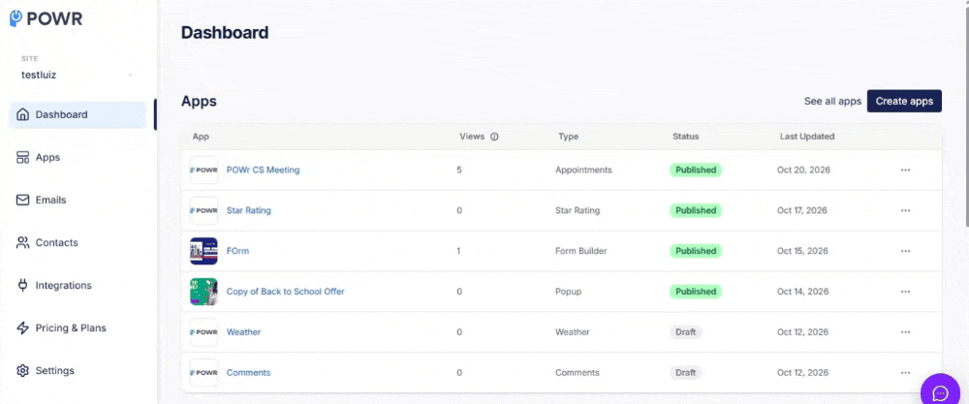Image resolution: width=969 pixels, height=404 pixels.
Task: Open the POWr CS Meeting app link
Action: coord(264,170)
